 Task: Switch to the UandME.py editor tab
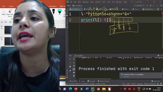pyautogui.click(x=76, y=9)
